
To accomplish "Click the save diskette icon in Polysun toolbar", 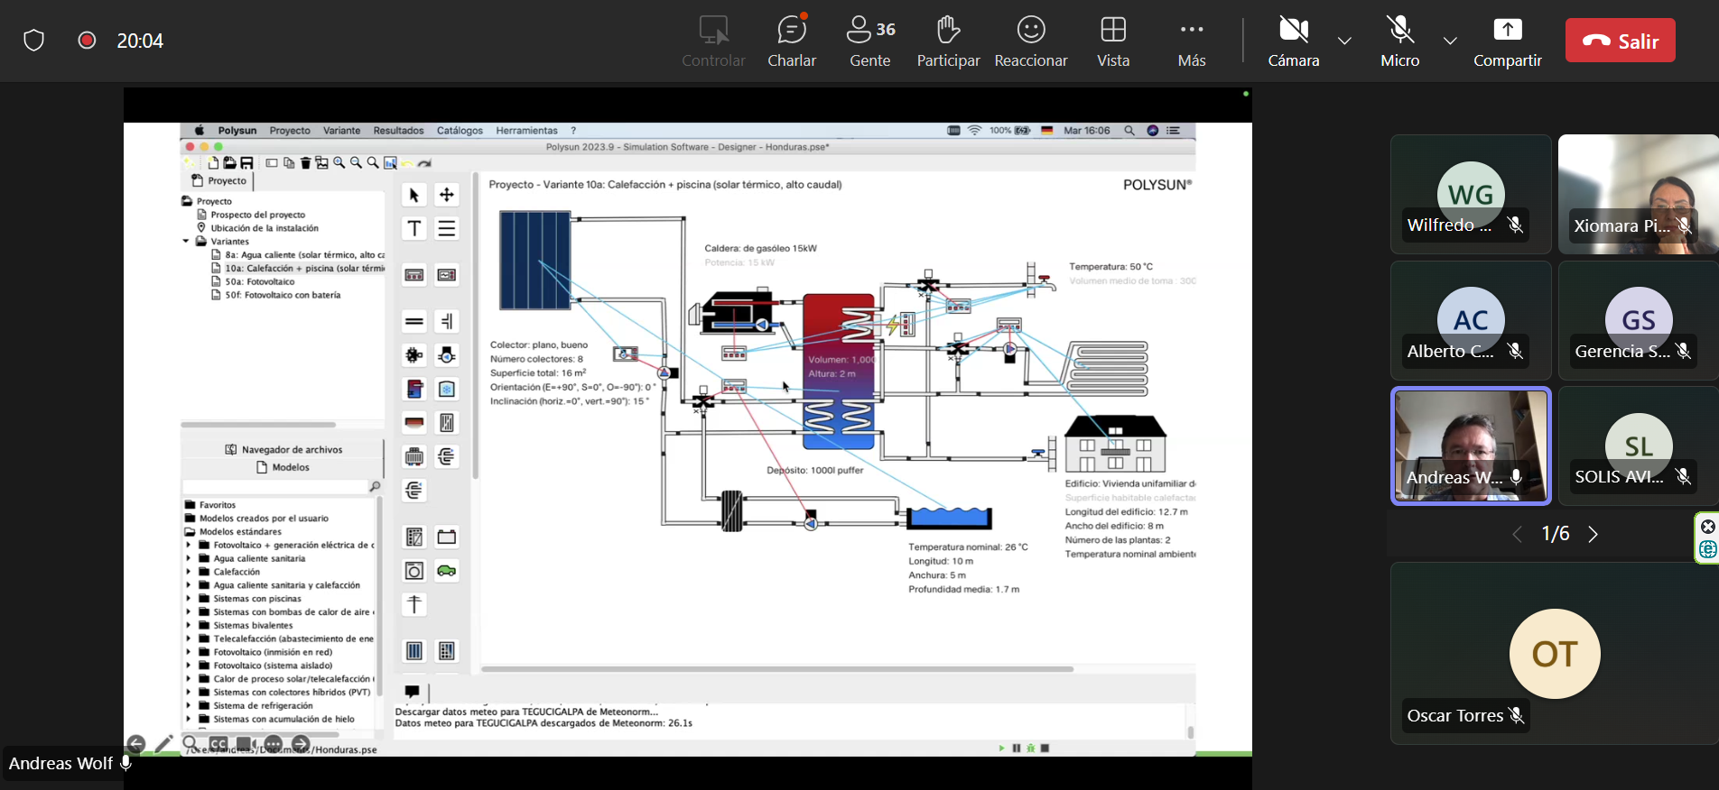I will pyautogui.click(x=246, y=163).
